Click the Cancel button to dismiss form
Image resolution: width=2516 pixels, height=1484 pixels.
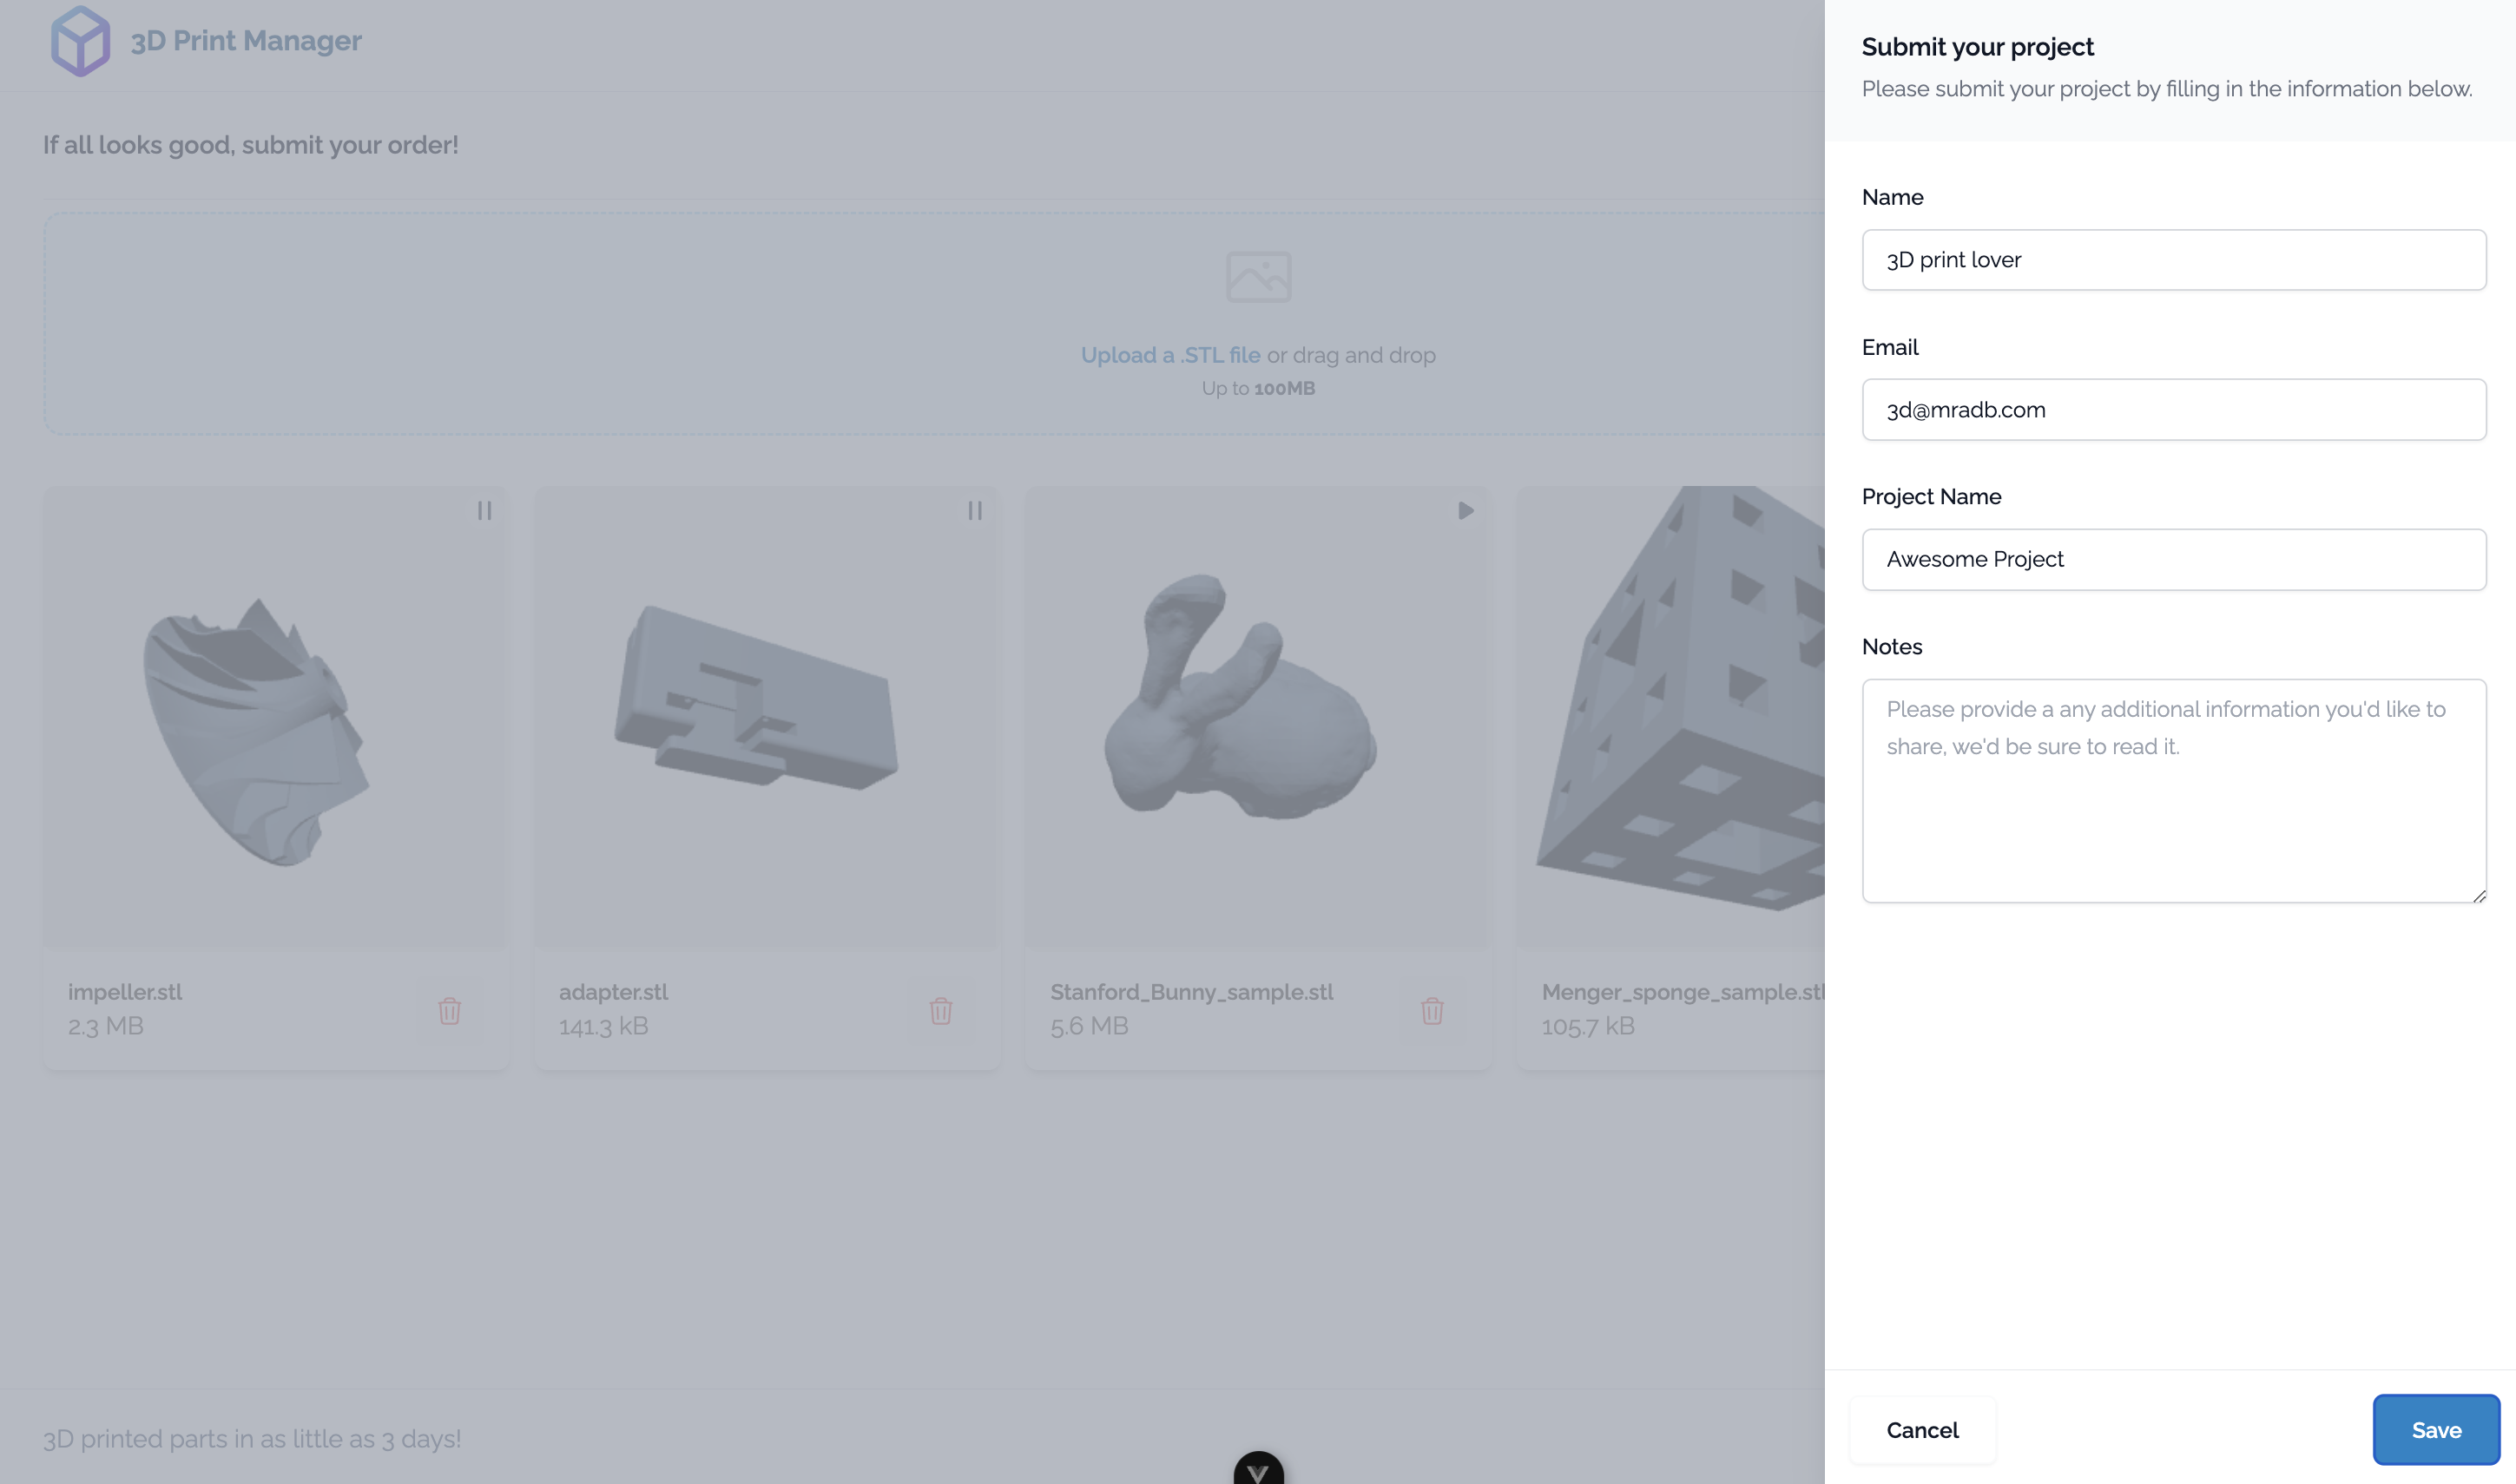(x=1922, y=1431)
